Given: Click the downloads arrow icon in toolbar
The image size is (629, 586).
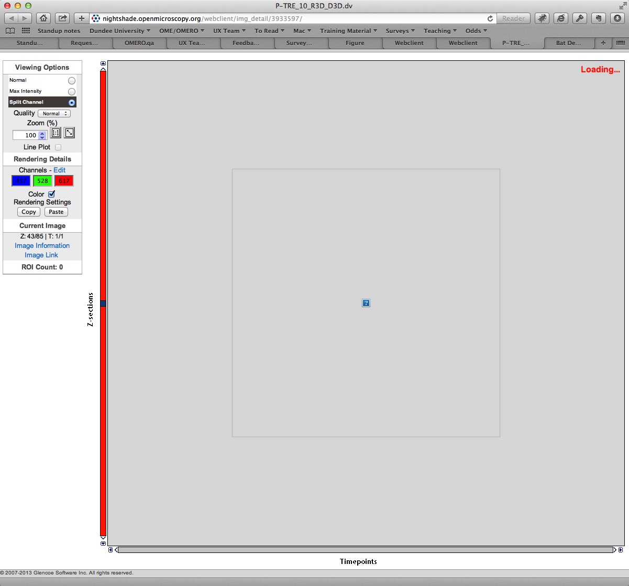Looking at the screenshot, I should coord(616,18).
